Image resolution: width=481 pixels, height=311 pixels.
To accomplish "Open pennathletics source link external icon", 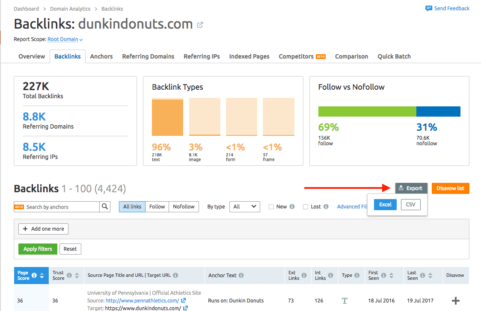I will click(x=184, y=301).
